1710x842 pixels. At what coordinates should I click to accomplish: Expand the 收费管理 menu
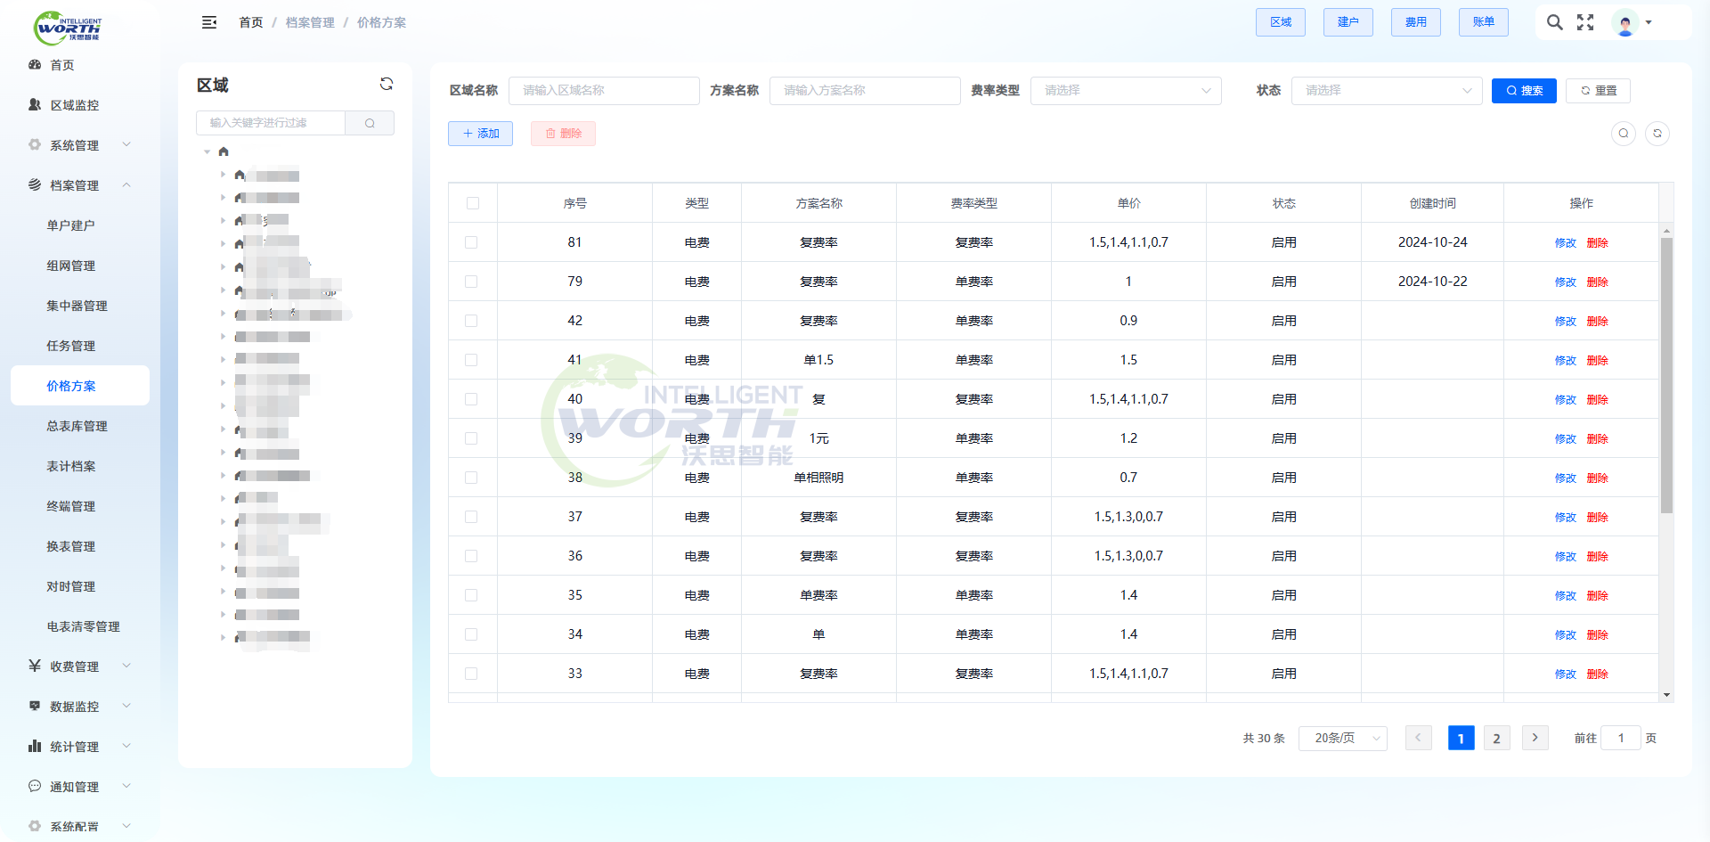126,666
